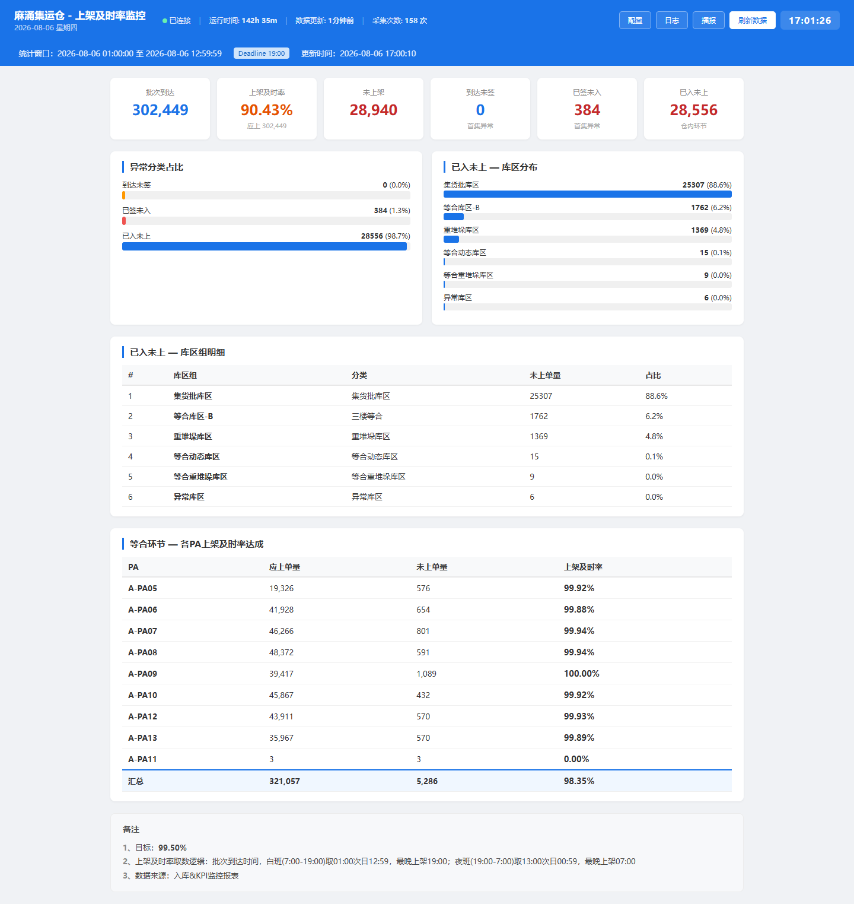Select the 已入未上 28,556 card
The height and width of the screenshot is (904, 854).
tap(694, 109)
